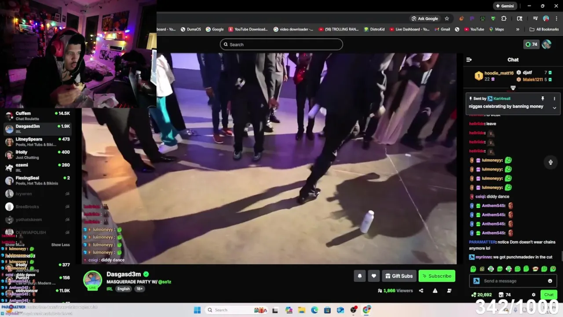This screenshot has width=563, height=317.
Task: Open the video downloader bookmark
Action: 293,29
